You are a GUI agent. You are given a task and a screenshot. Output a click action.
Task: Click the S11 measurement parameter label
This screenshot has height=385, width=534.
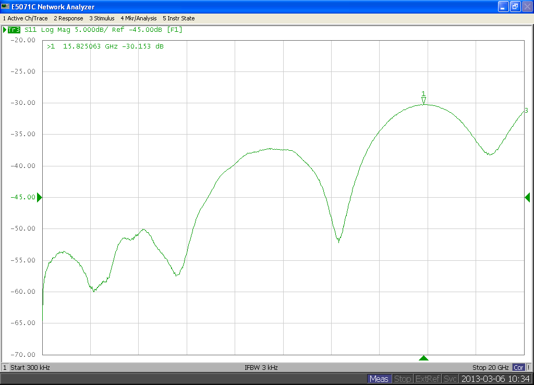coord(30,30)
